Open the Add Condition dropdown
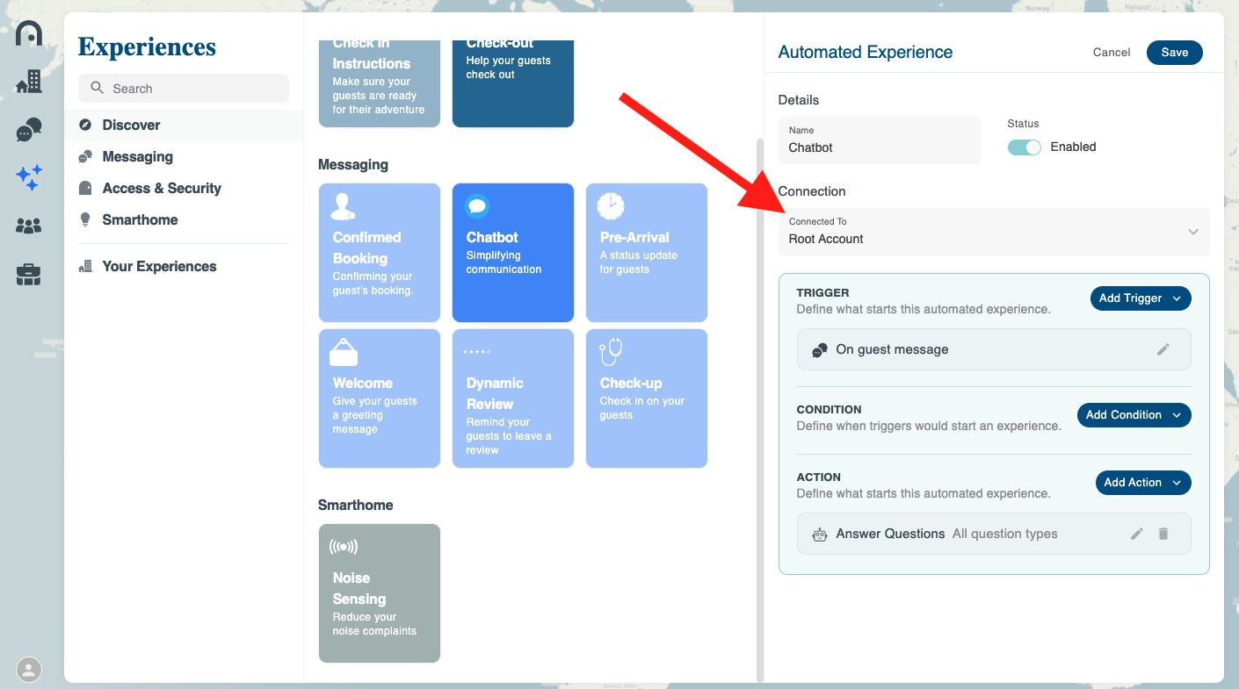Viewport: 1239px width, 689px height. pos(1134,415)
